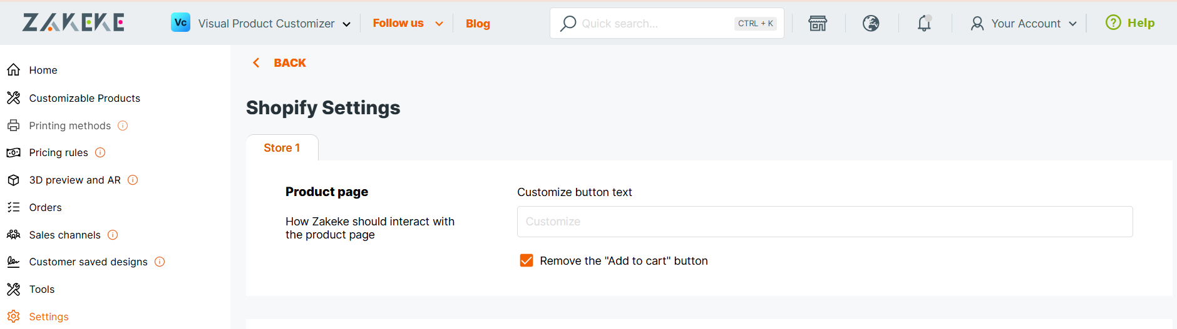1177x329 pixels.
Task: Click the globe language icon
Action: coord(871,23)
